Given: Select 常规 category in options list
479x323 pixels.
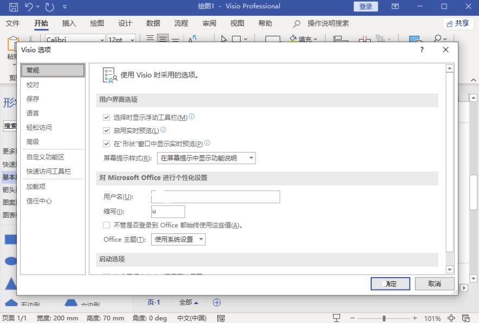Looking at the screenshot, I should point(53,70).
